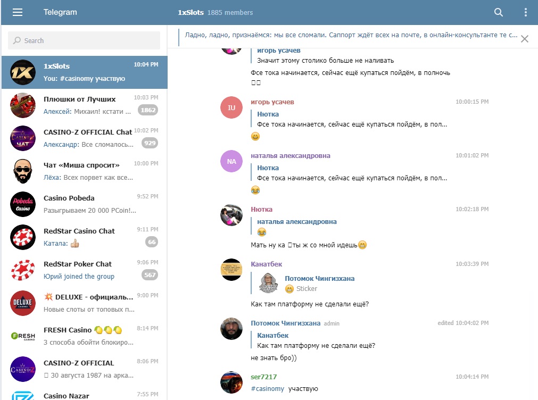Image resolution: width=538 pixels, height=400 pixels.
Task: Open the three-dot more options menu
Action: (x=525, y=12)
